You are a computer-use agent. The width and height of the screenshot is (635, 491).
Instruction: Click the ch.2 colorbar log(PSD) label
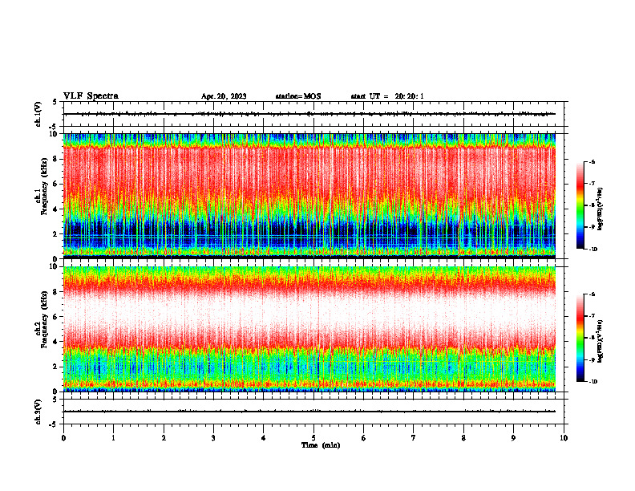(601, 342)
